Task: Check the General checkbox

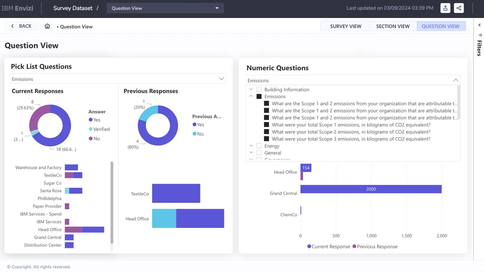Action: [x=259, y=153]
